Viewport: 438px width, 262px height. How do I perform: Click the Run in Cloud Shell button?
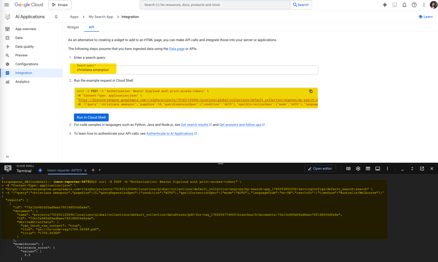(x=92, y=117)
